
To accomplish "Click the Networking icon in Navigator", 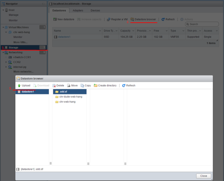I will pyautogui.click(x=6, y=52).
